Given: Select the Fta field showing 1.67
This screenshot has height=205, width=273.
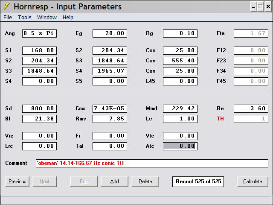Looking at the screenshot, I should (251, 33).
